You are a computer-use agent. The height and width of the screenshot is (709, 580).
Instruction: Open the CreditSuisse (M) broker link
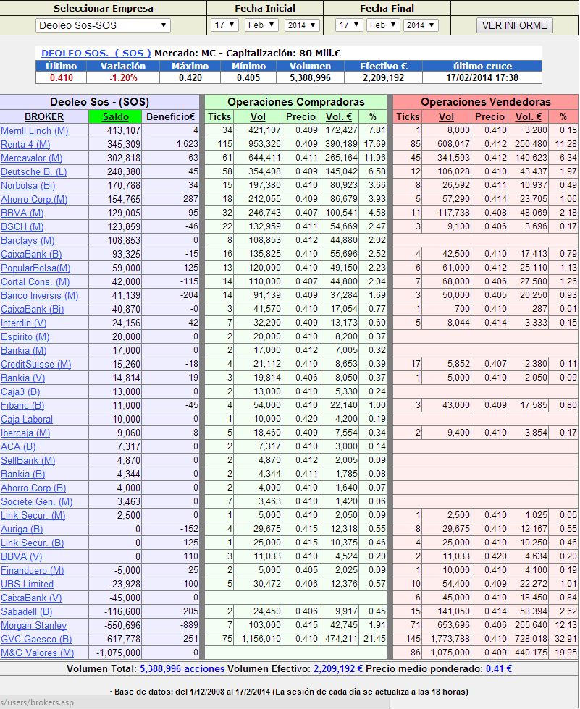click(x=35, y=365)
